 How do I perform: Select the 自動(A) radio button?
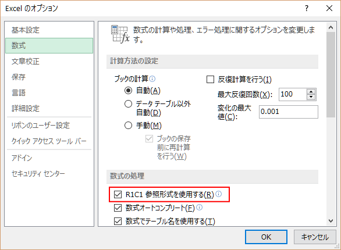tap(128, 90)
